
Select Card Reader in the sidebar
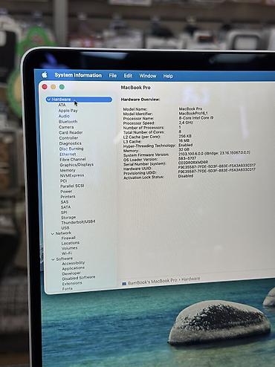[x=71, y=132]
